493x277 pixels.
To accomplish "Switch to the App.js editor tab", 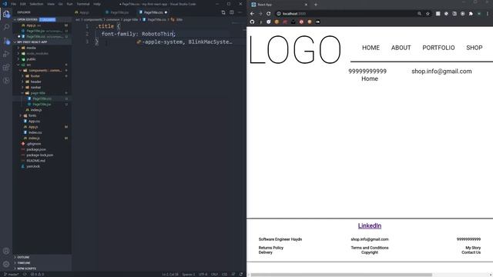I will (84, 12).
